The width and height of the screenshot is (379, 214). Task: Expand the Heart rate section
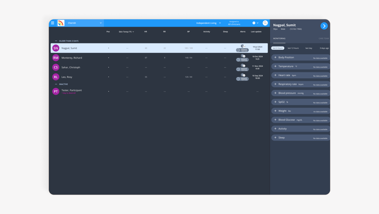pos(301,75)
